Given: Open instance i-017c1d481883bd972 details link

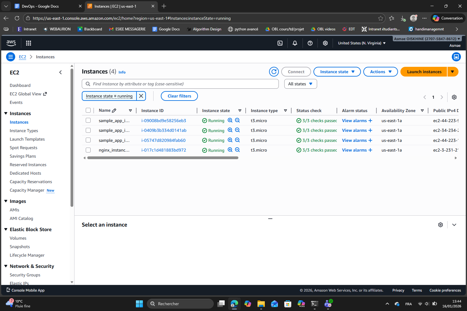Looking at the screenshot, I should (x=164, y=150).
